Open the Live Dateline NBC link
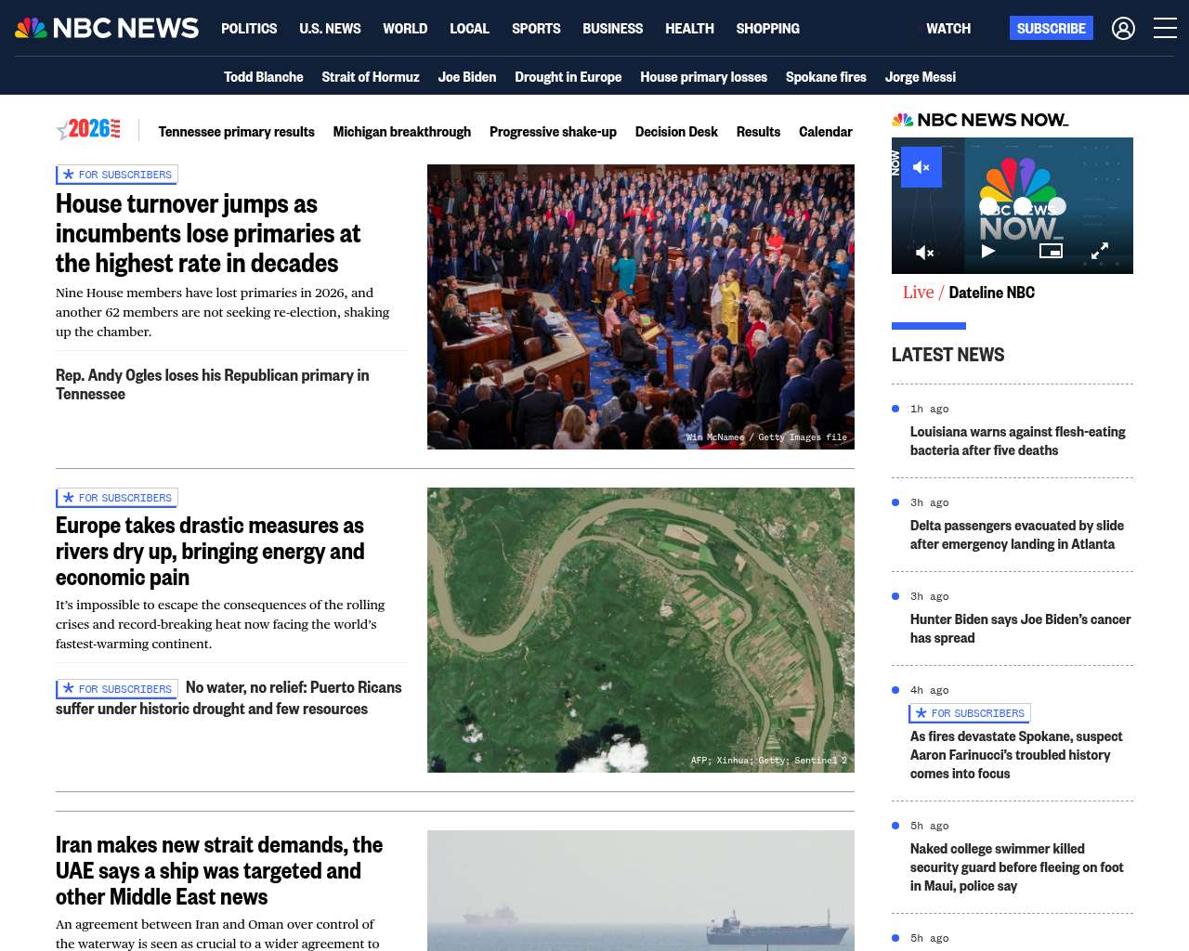Screen dimensions: 1189x951 pyautogui.click(x=969, y=293)
